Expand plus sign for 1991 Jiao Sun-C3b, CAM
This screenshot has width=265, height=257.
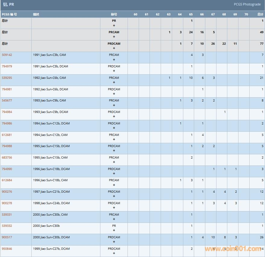tap(114, 59)
